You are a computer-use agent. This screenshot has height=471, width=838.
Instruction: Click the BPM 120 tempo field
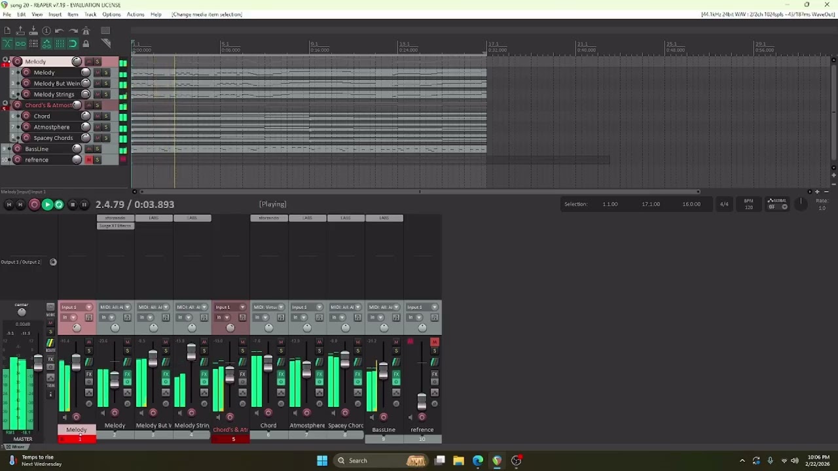(x=748, y=204)
